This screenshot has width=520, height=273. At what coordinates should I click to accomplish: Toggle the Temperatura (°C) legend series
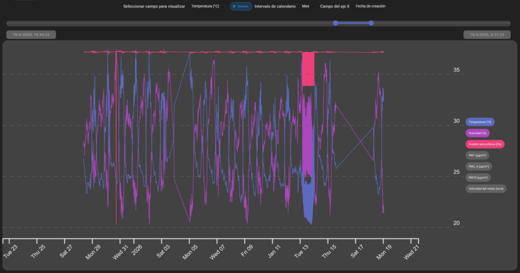[480, 122]
